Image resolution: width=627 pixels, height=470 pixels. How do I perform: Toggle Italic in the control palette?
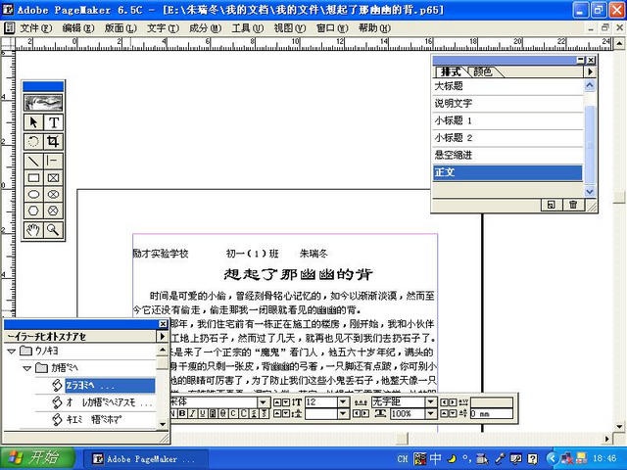[x=193, y=413]
